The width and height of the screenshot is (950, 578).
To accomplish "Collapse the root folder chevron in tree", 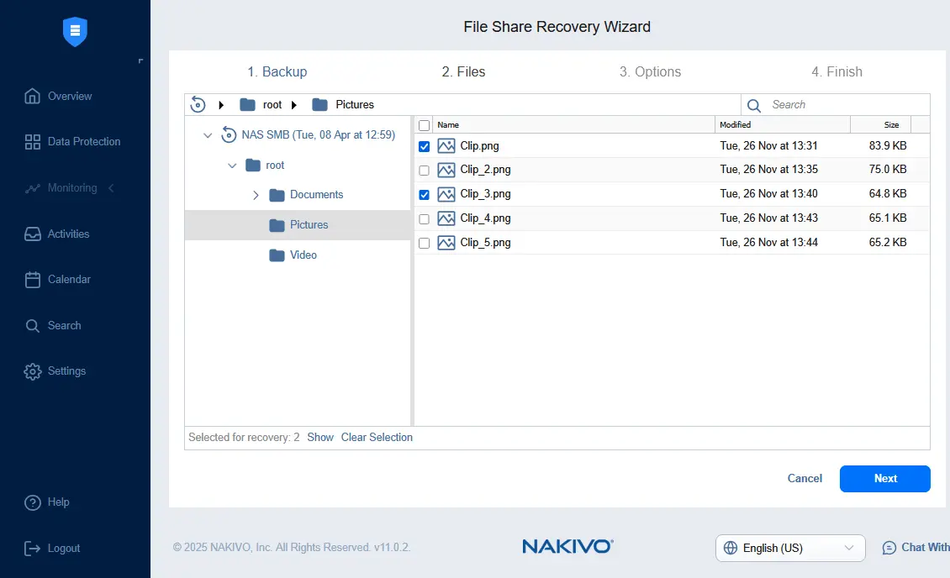I will 231,166.
